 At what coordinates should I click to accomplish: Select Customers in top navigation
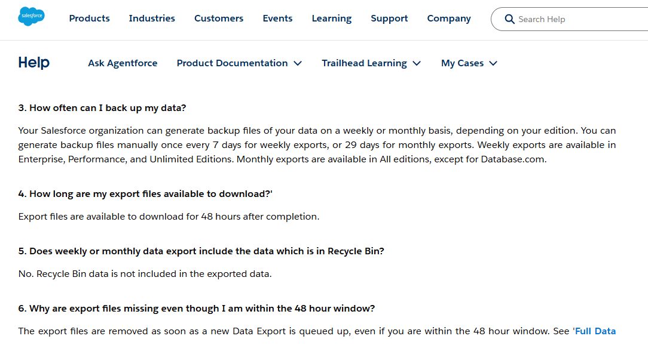219,19
